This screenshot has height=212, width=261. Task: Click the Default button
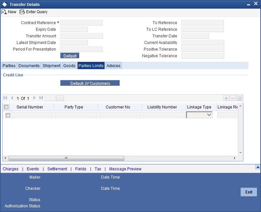point(70,56)
